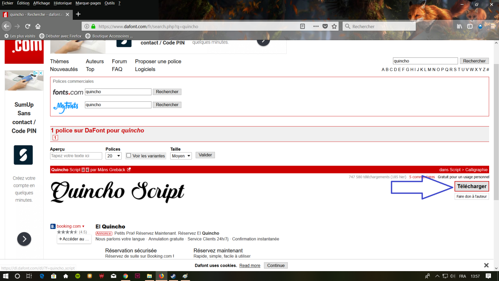This screenshot has width=499, height=281.
Task: Click the Télécharger download button
Action: (x=472, y=186)
